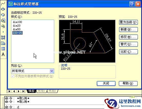Viewport: 142px width, 109px height.
Task: Click the 修改(M) modify button
Action: 128,37
